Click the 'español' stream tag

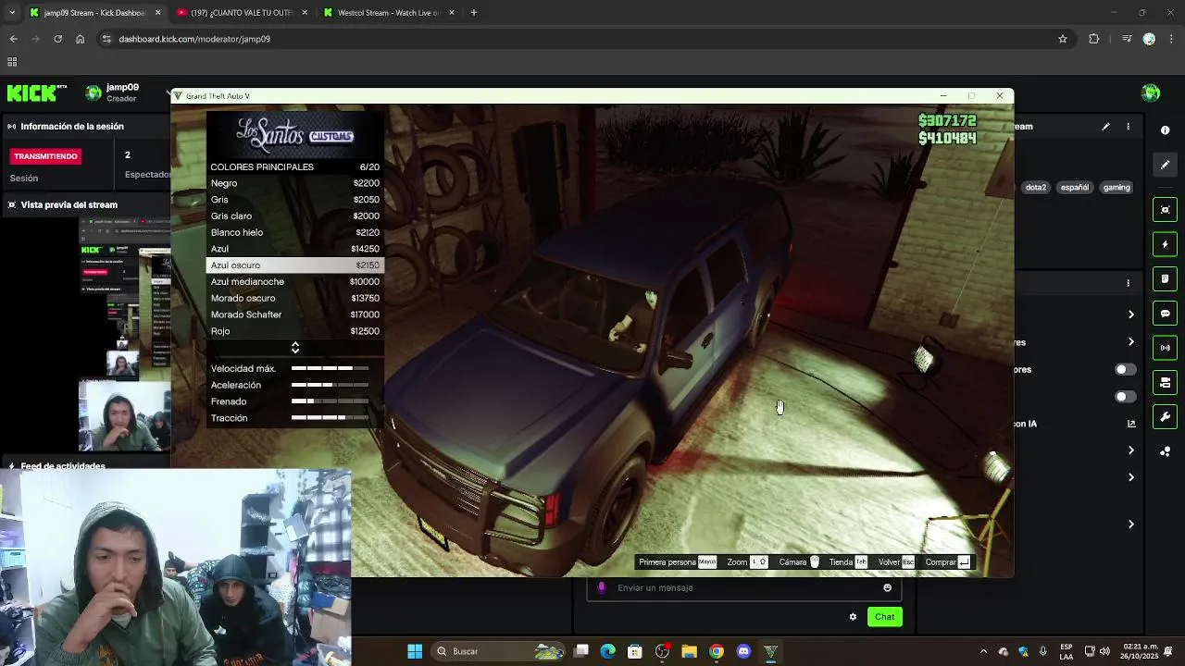click(1075, 188)
